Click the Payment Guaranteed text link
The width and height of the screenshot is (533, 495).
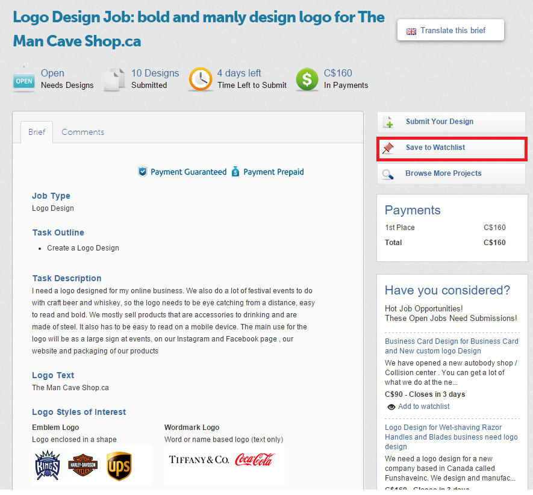pyautogui.click(x=189, y=172)
